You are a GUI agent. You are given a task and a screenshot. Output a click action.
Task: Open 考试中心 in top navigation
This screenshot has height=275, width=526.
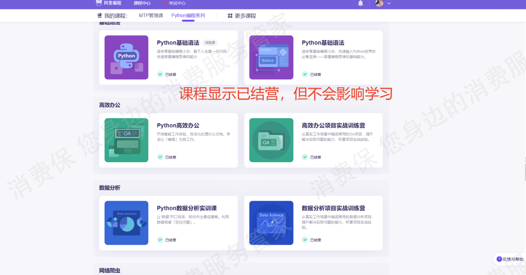(x=177, y=3)
